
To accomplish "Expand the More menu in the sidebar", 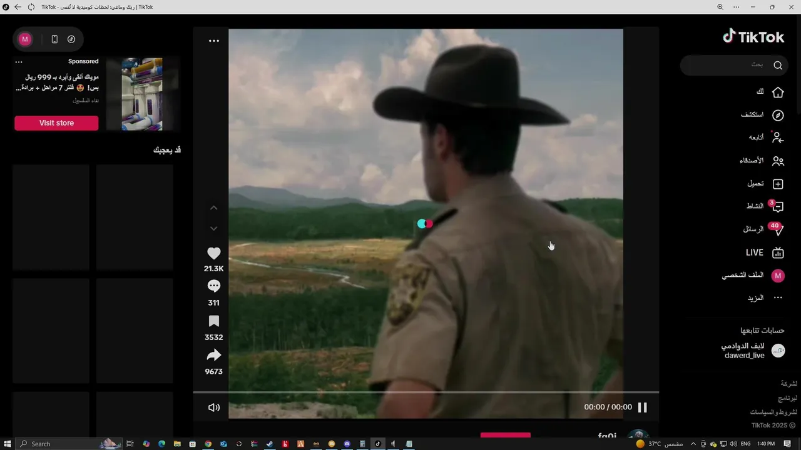I will pyautogui.click(x=765, y=298).
